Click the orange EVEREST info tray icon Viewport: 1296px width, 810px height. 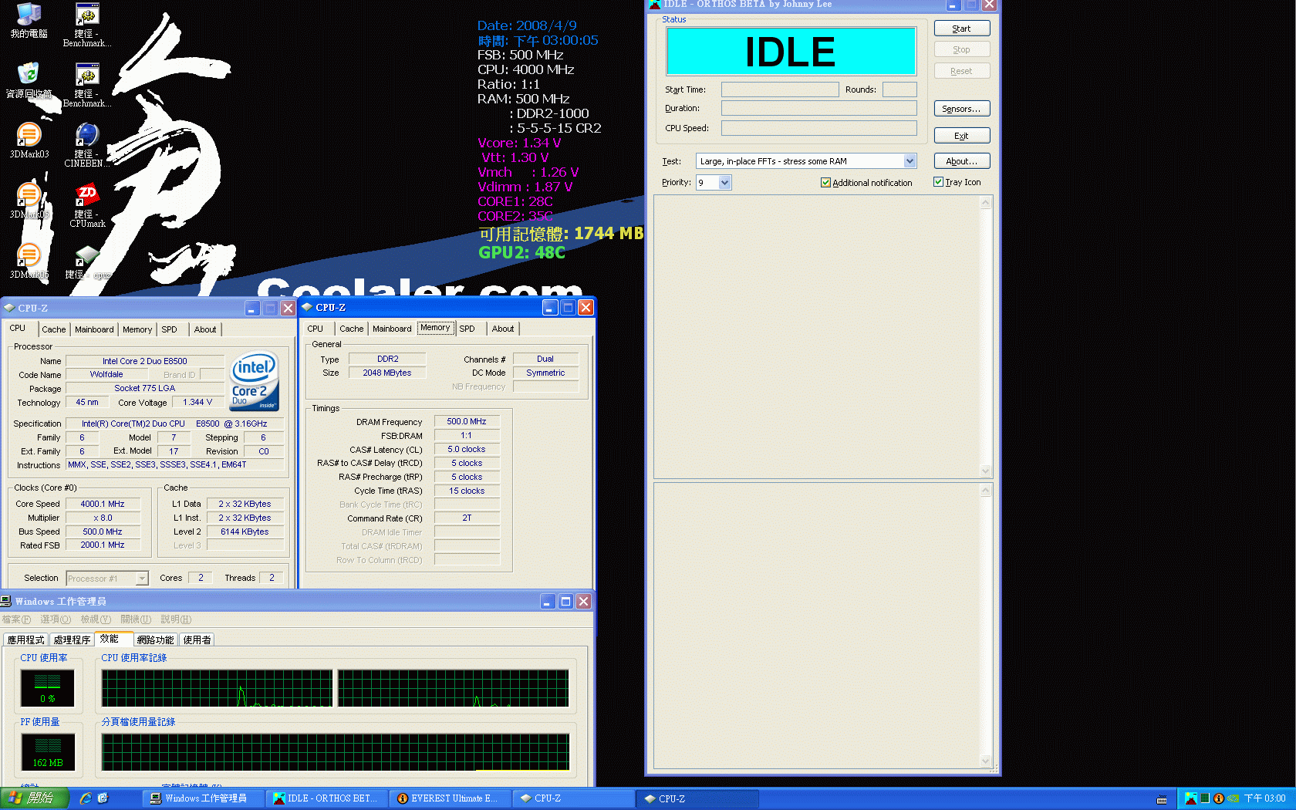[1219, 798]
